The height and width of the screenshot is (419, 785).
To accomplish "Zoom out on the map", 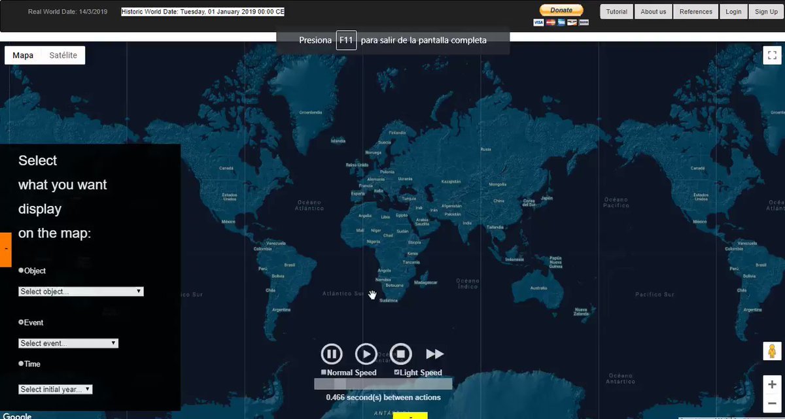I will pyautogui.click(x=773, y=405).
